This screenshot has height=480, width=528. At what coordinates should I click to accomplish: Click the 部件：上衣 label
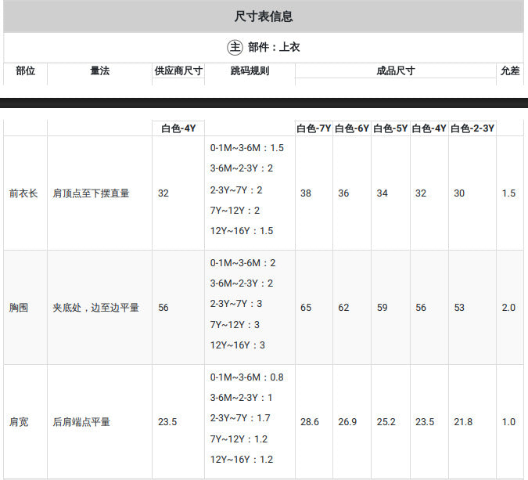click(274, 47)
